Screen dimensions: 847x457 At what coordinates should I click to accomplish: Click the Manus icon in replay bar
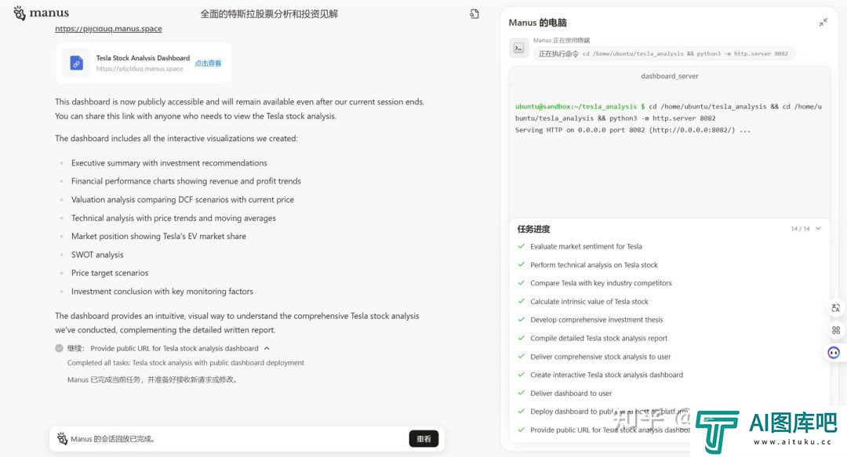coord(62,438)
